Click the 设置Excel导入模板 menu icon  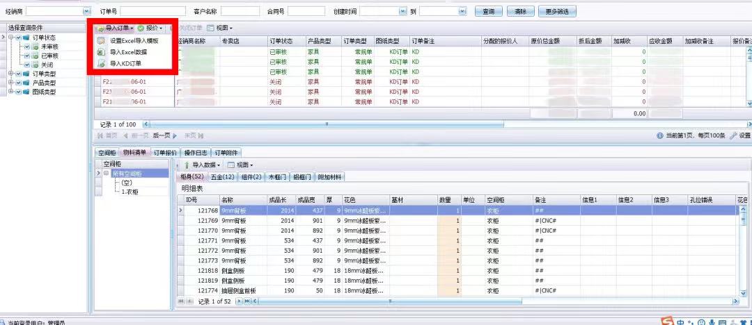pos(101,41)
